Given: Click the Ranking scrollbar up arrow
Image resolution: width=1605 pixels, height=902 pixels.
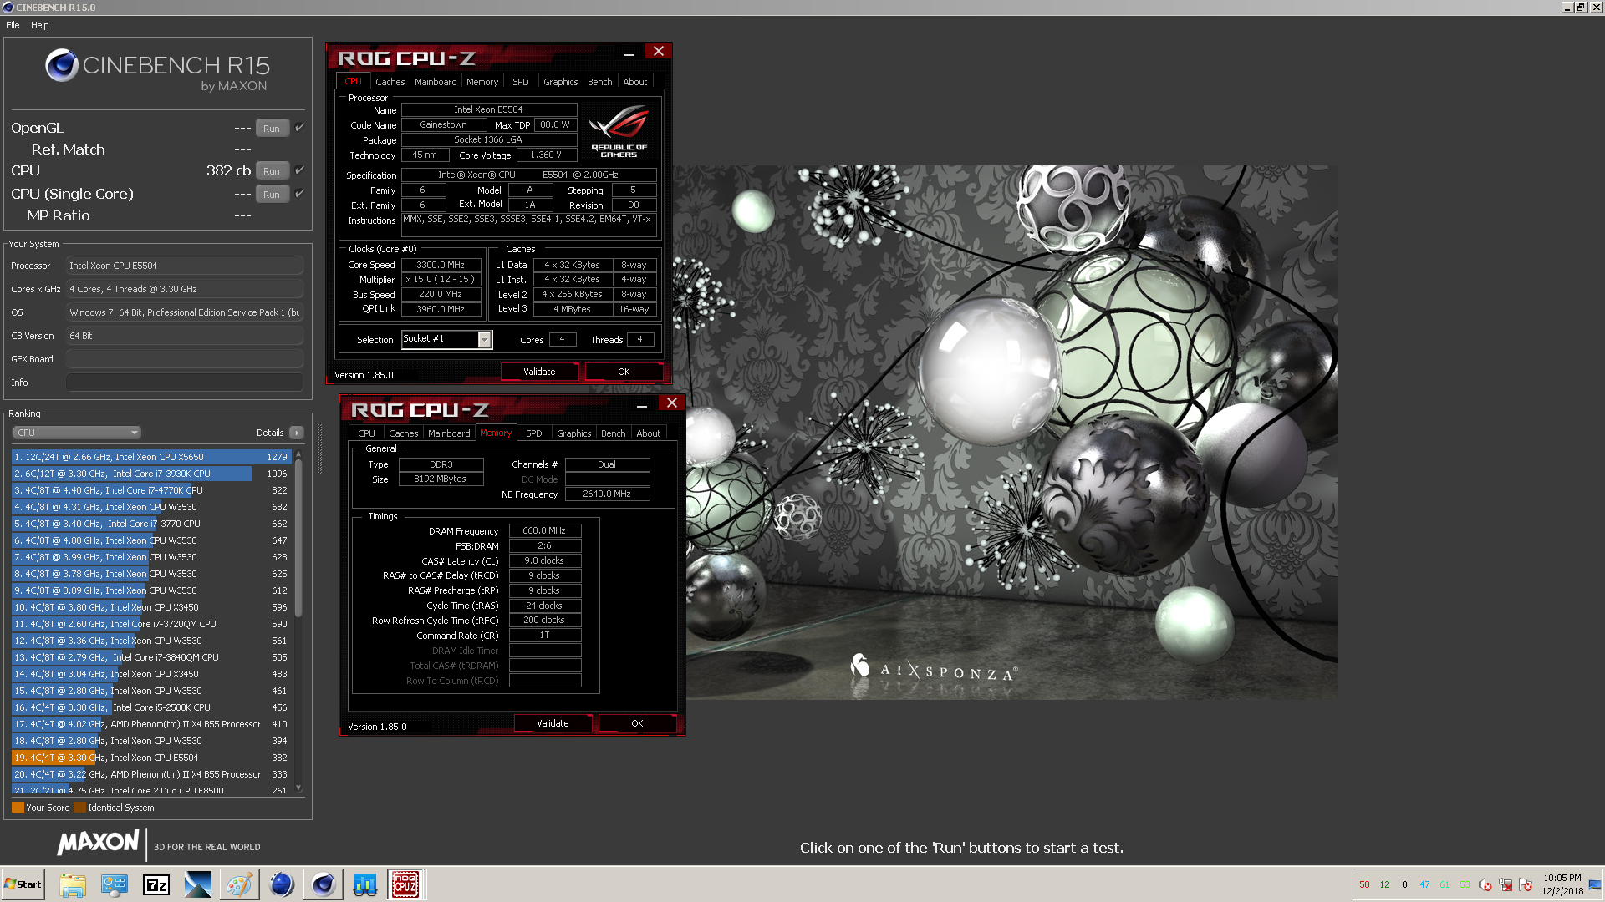Looking at the screenshot, I should pyautogui.click(x=298, y=455).
